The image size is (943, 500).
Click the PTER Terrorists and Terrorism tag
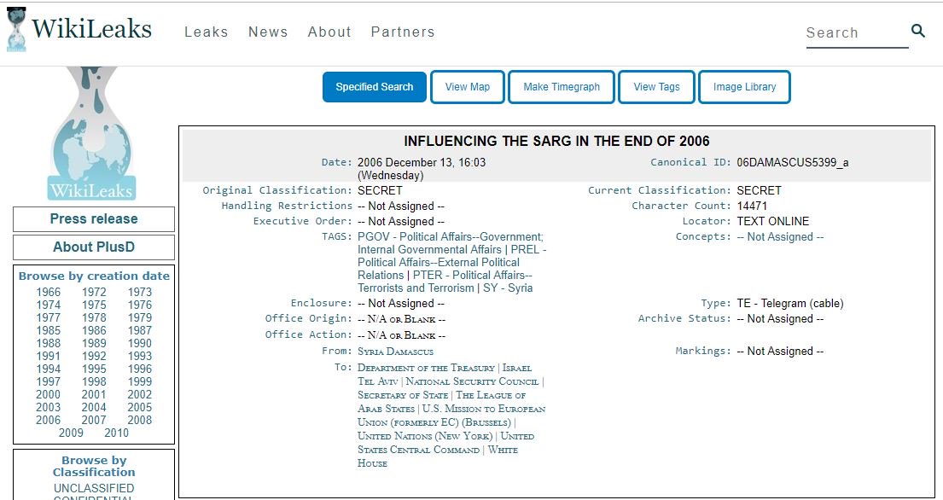tap(445, 282)
